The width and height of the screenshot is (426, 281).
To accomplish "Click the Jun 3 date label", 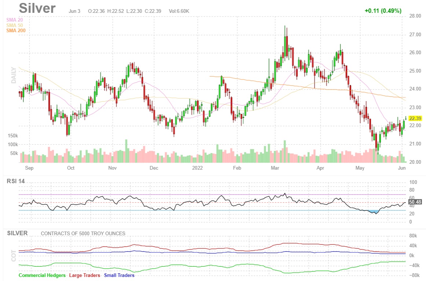I will [74, 11].
